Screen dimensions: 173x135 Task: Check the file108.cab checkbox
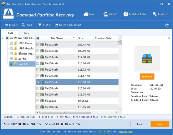click(38, 88)
